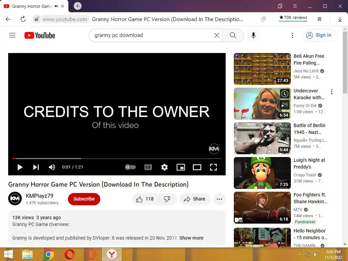Open Undercover Karaoke options menu

coord(332,92)
